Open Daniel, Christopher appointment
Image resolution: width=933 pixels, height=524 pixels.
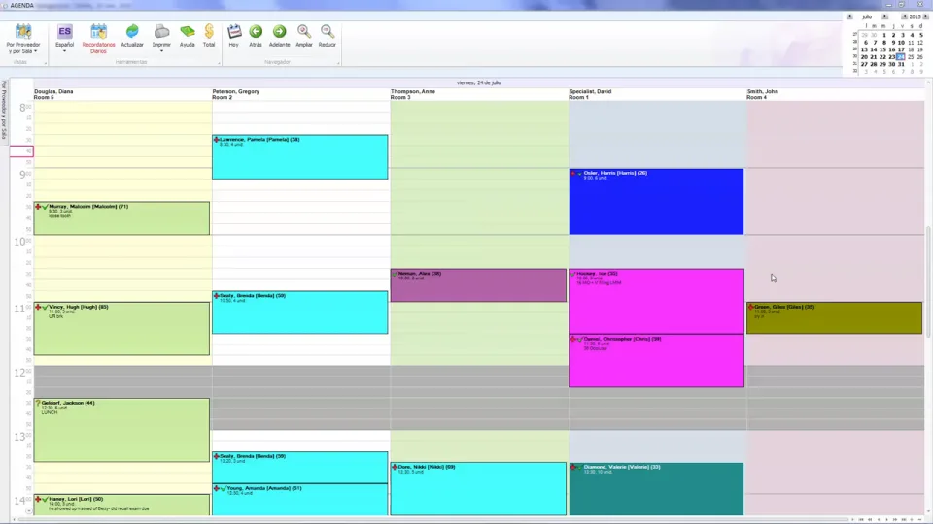pyautogui.click(x=656, y=361)
